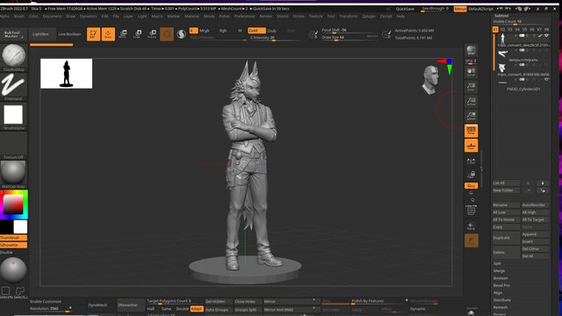Screen dimensions: 562x316
Task: Click the lock camera icon
Action: 471,175
